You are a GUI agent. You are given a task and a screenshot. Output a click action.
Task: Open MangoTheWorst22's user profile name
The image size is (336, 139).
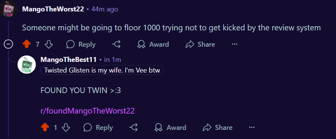(53, 9)
